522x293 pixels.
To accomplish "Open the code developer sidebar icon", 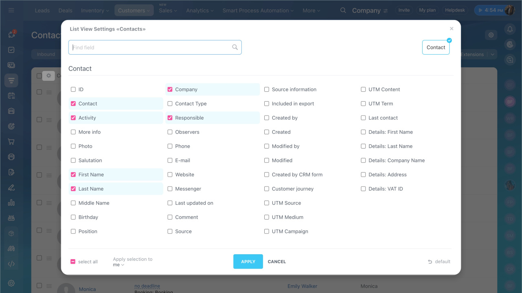I will pos(11,264).
